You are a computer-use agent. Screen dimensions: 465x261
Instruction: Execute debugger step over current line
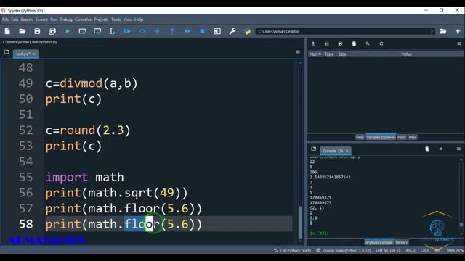click(x=142, y=31)
